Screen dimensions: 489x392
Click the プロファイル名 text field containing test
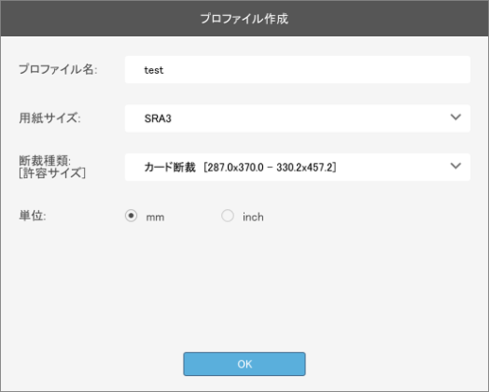click(x=297, y=70)
